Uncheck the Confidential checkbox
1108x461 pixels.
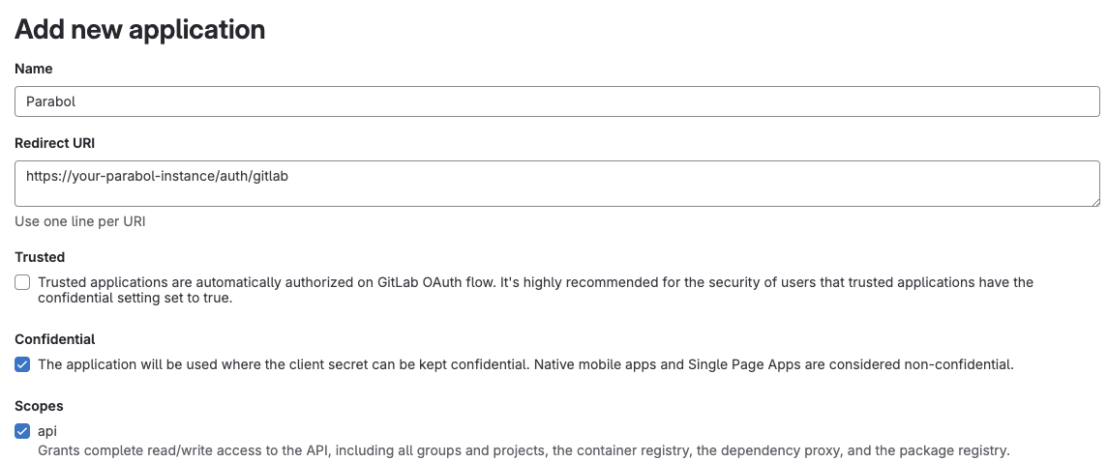tap(22, 364)
